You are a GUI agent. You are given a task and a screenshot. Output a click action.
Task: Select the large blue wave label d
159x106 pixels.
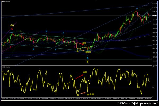(63, 33)
